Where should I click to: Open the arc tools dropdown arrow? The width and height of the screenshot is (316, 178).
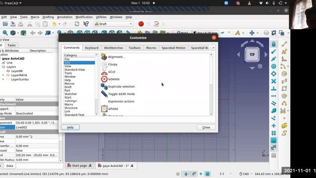coord(288,66)
